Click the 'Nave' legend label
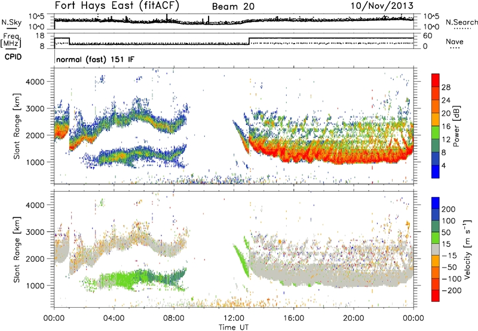This screenshot has width=478, height=331. [455, 41]
